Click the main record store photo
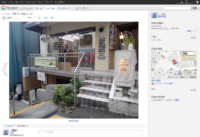 click(74, 70)
